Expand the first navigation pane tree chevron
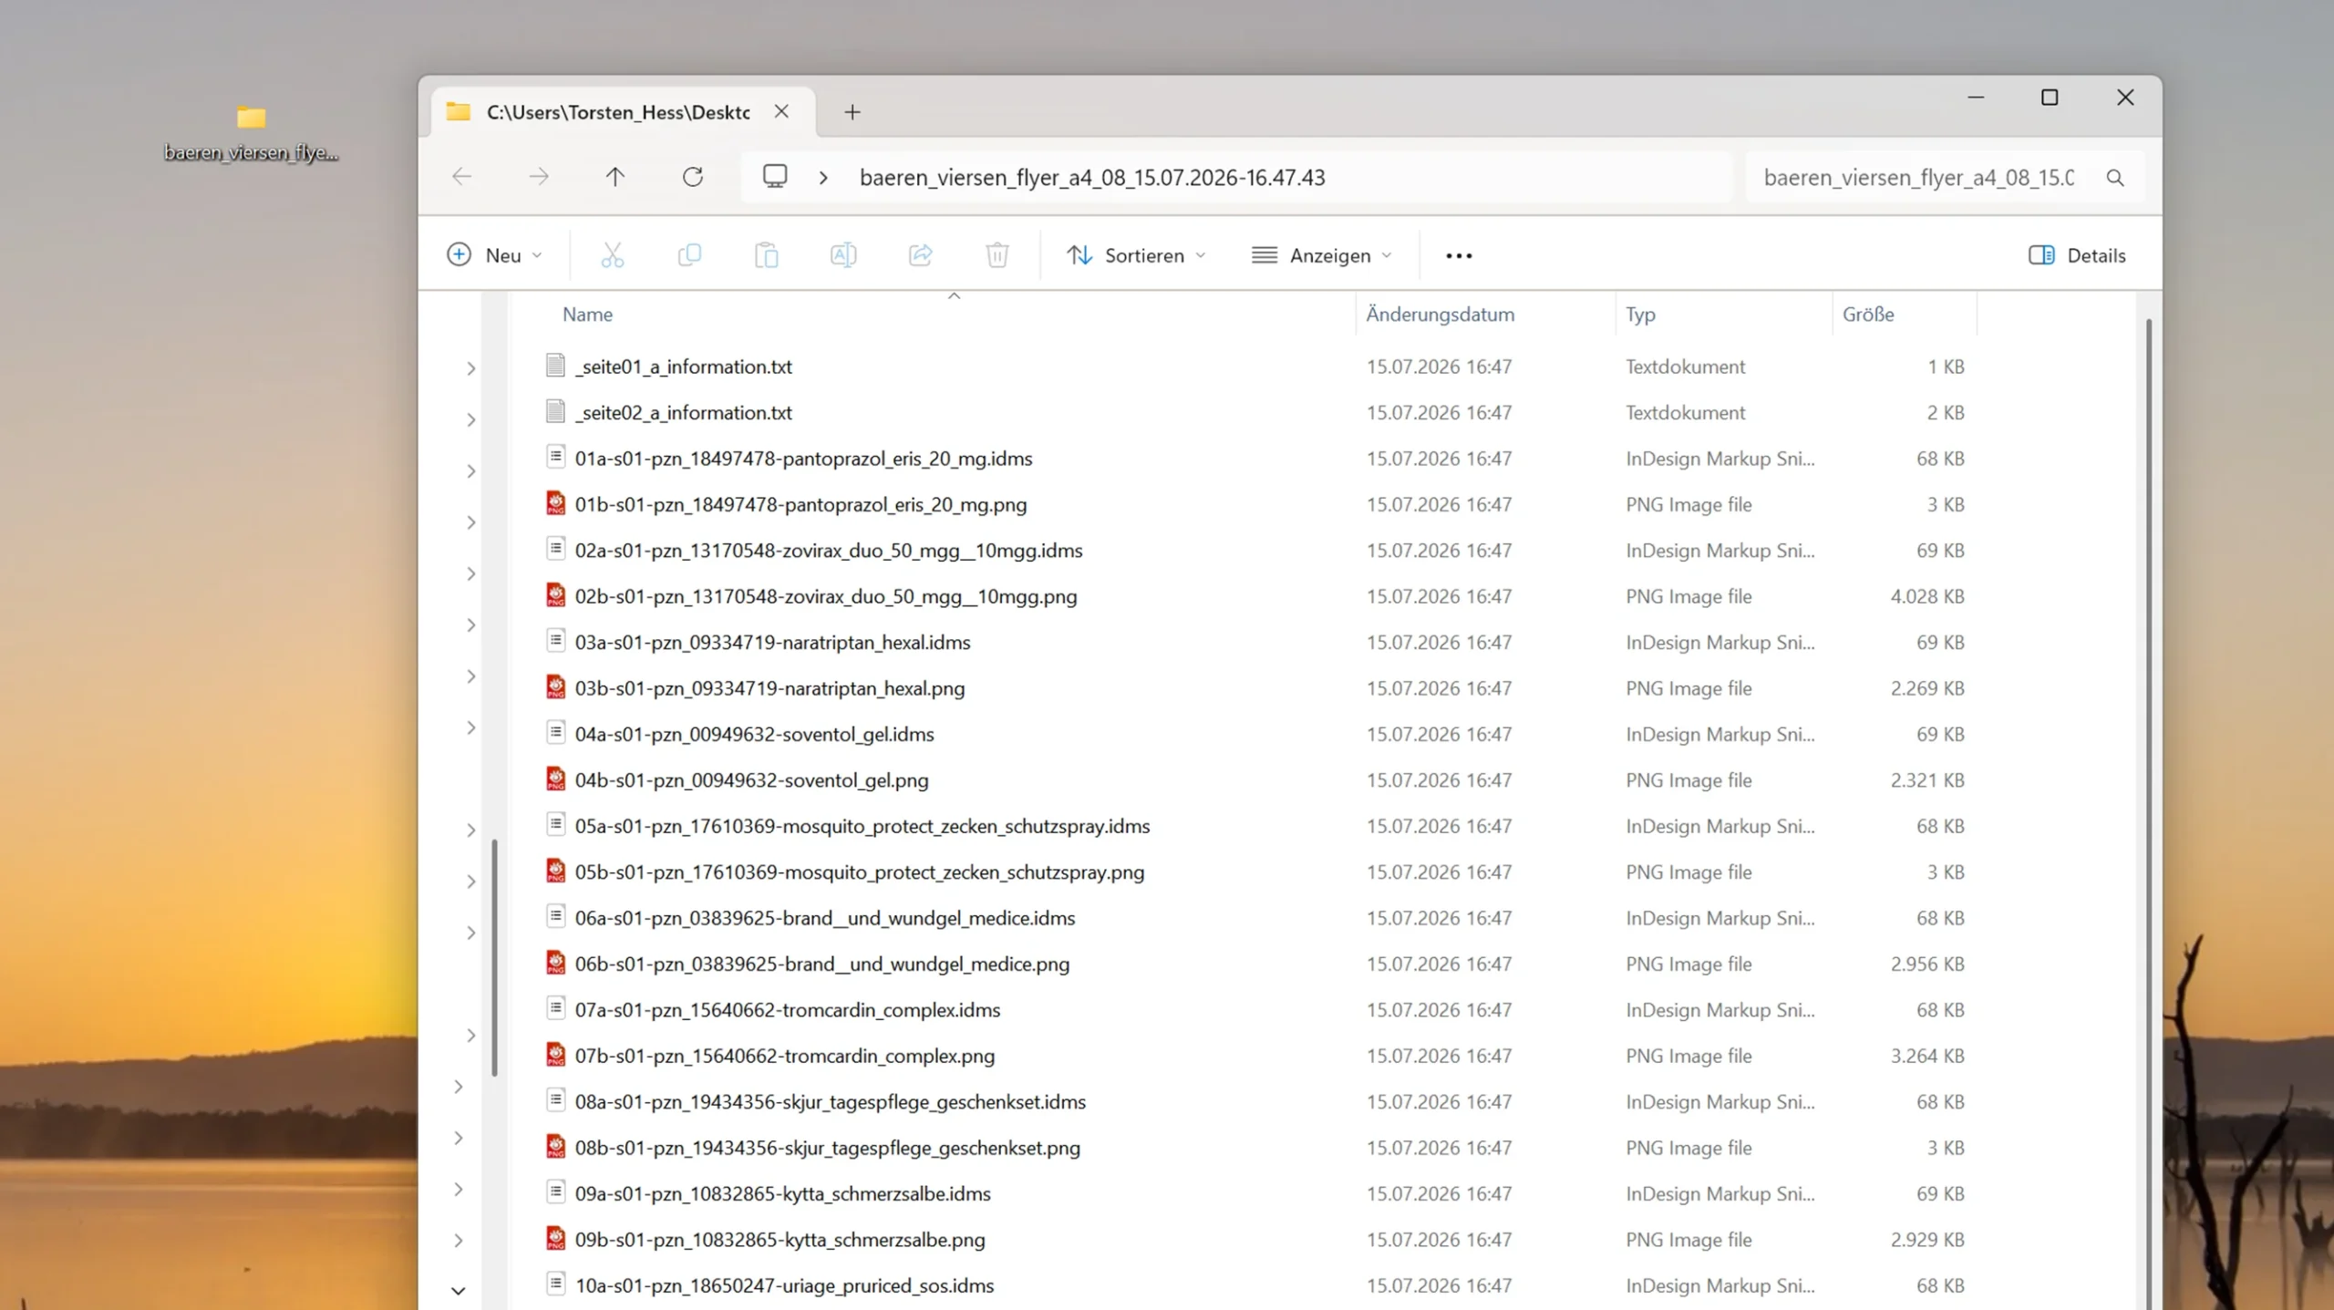This screenshot has height=1310, width=2334. pos(470,368)
